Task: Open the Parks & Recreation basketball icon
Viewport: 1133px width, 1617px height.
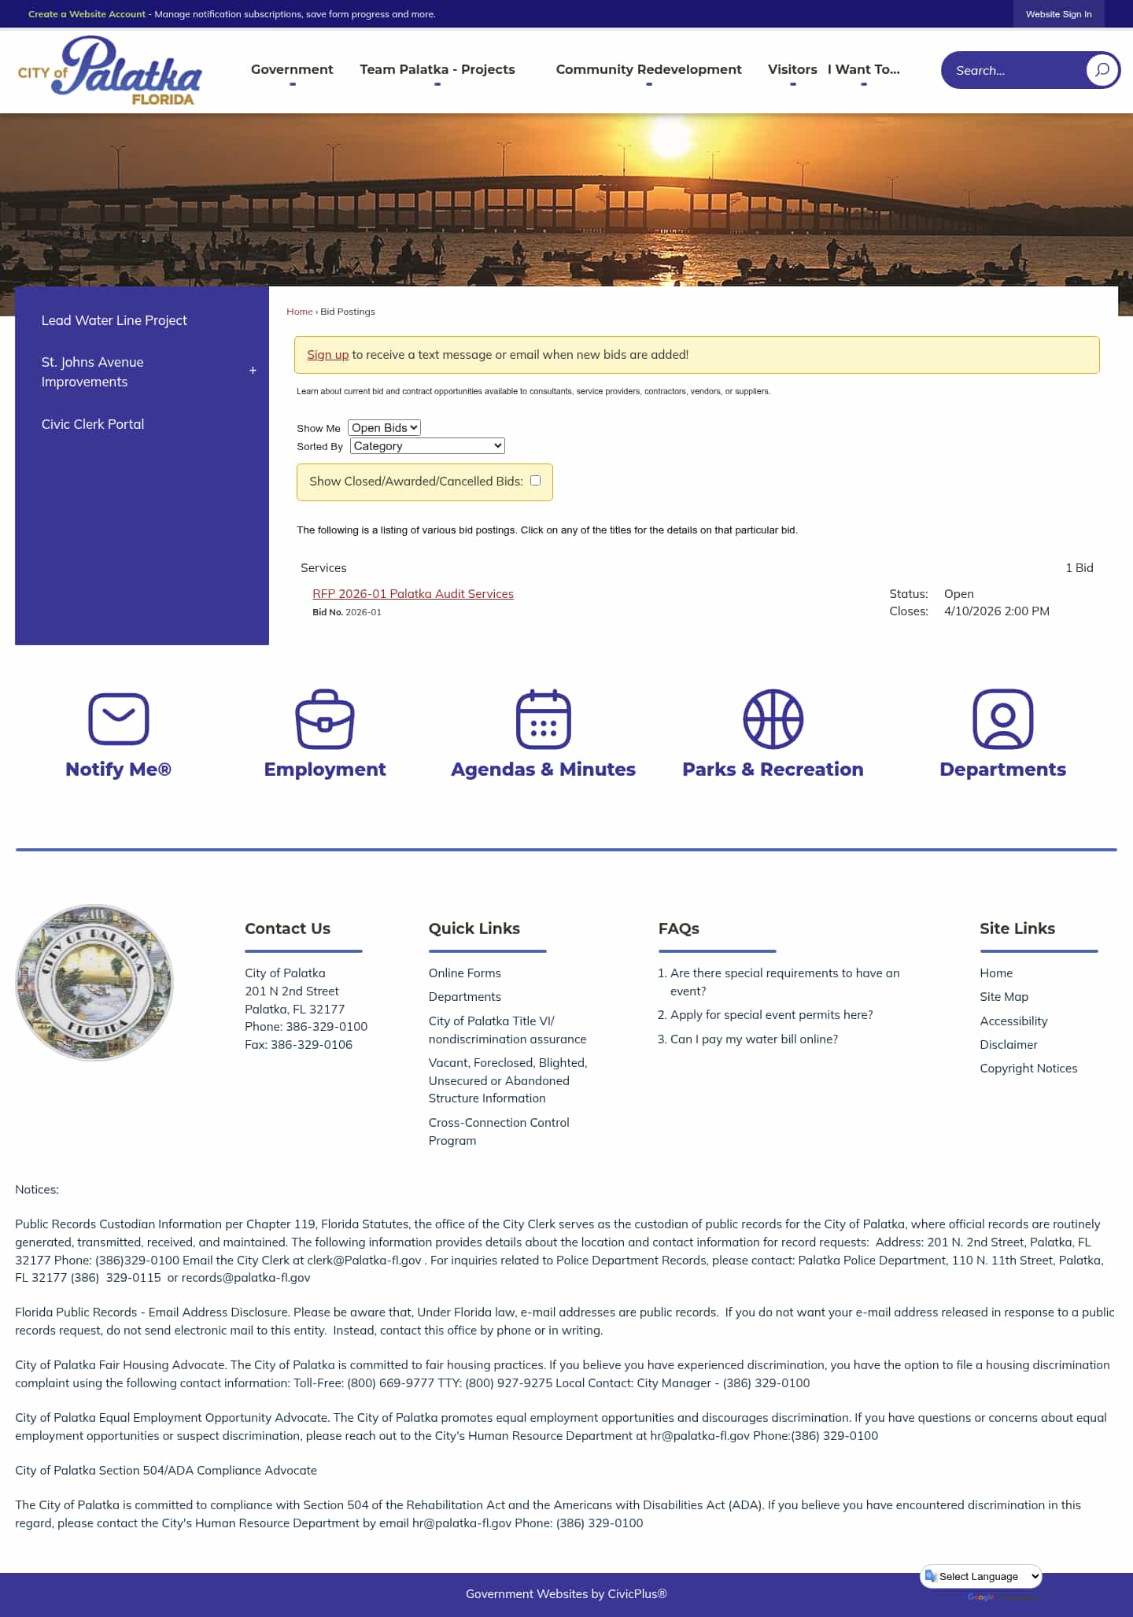Action: [773, 718]
